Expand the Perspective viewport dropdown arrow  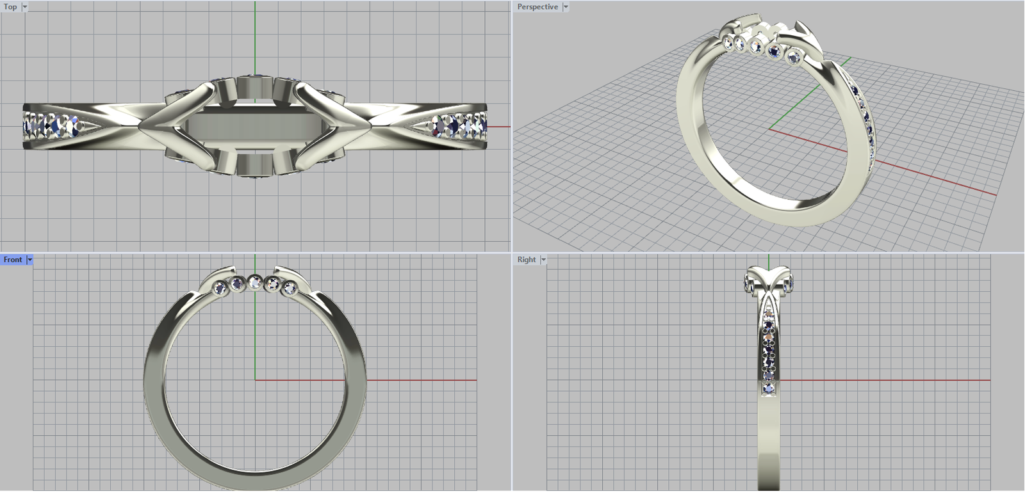point(566,7)
